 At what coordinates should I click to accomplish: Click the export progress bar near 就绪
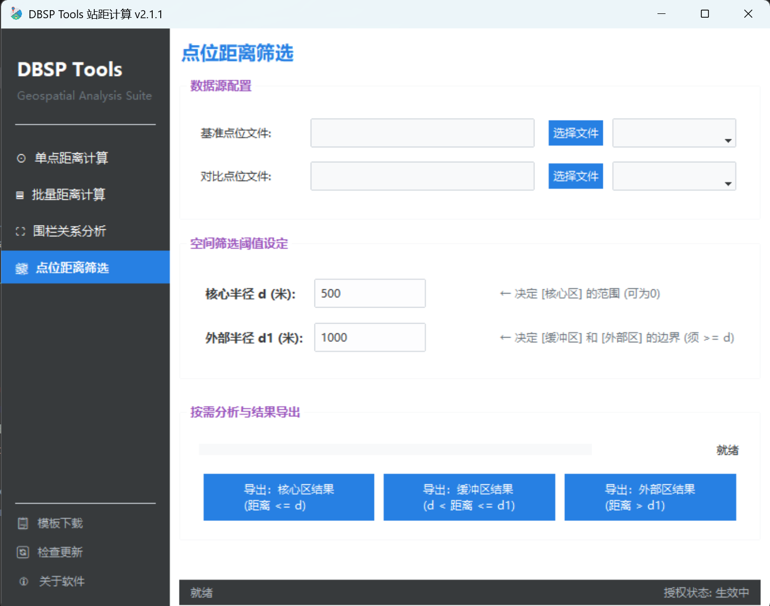click(395, 450)
